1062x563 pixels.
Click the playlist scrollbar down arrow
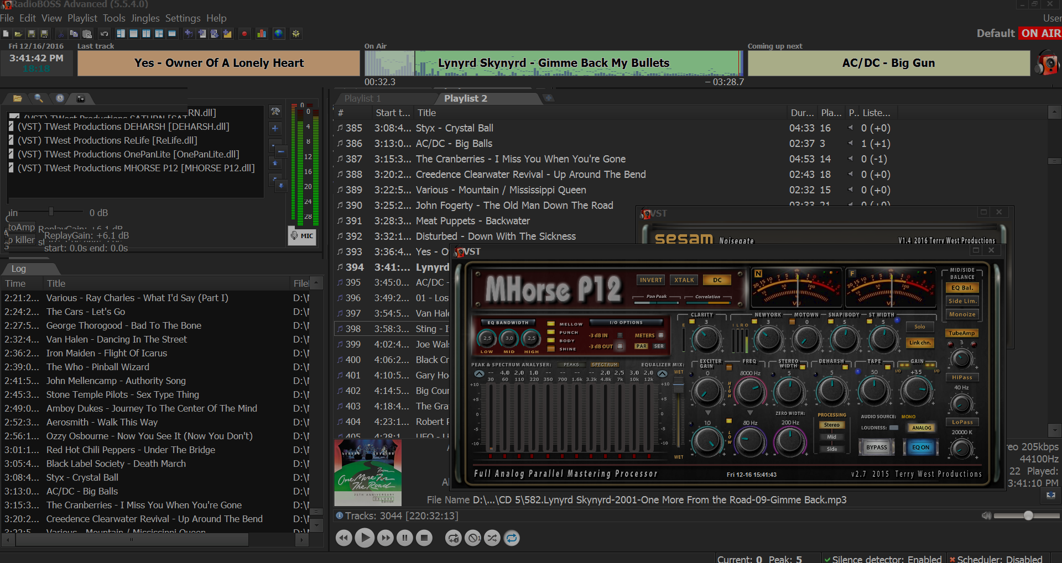(1054, 430)
